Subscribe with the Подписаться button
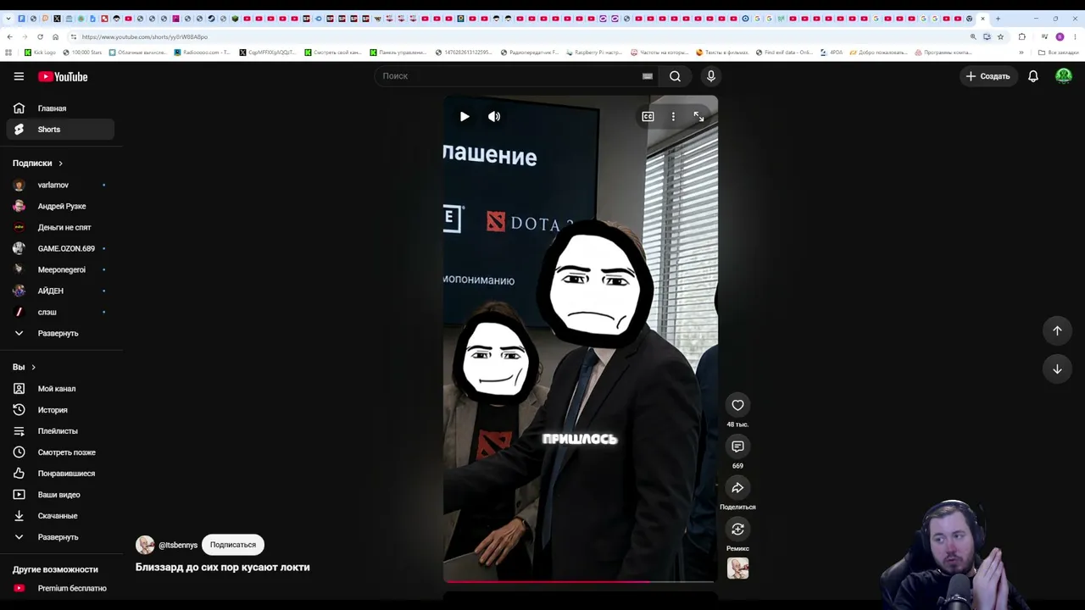This screenshot has height=610, width=1085. coord(233,545)
